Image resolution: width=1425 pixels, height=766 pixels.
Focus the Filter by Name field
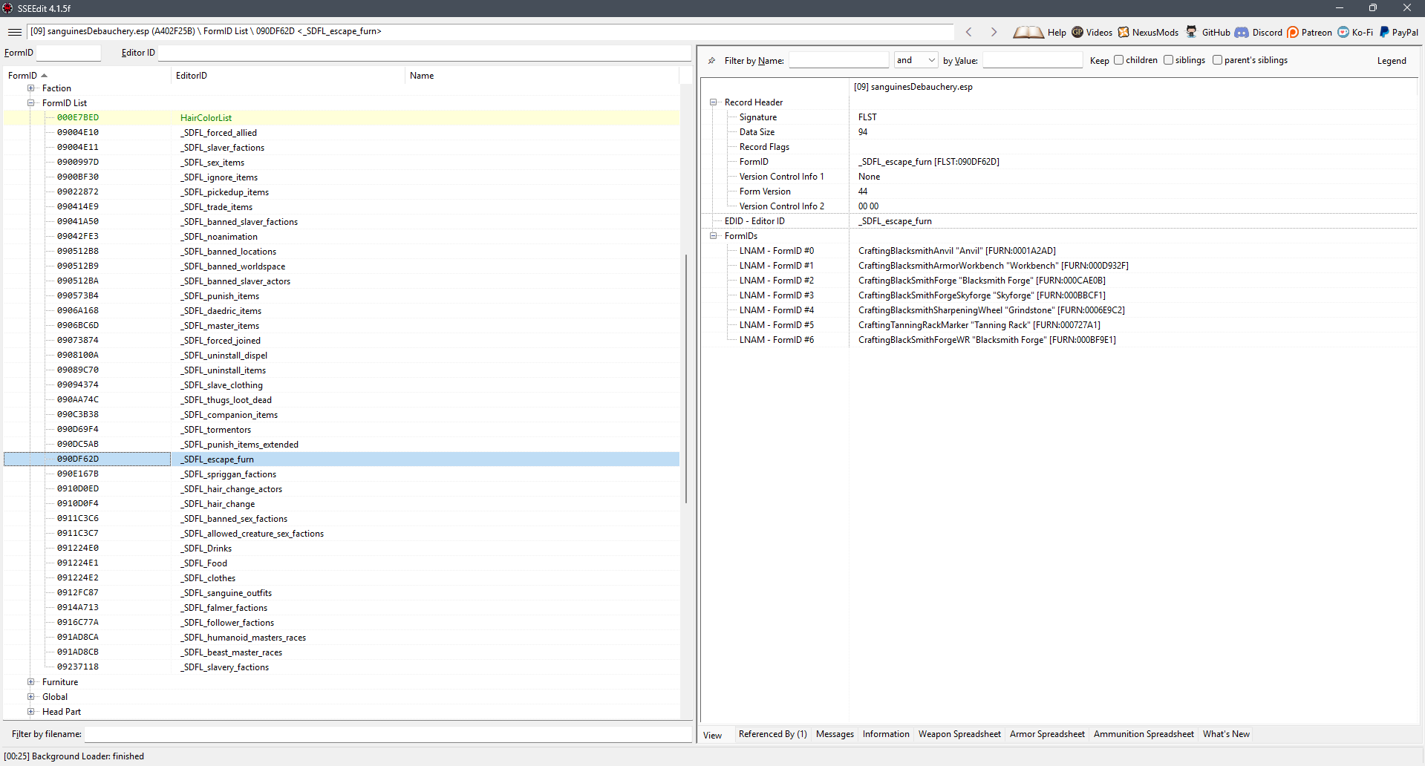[838, 60]
